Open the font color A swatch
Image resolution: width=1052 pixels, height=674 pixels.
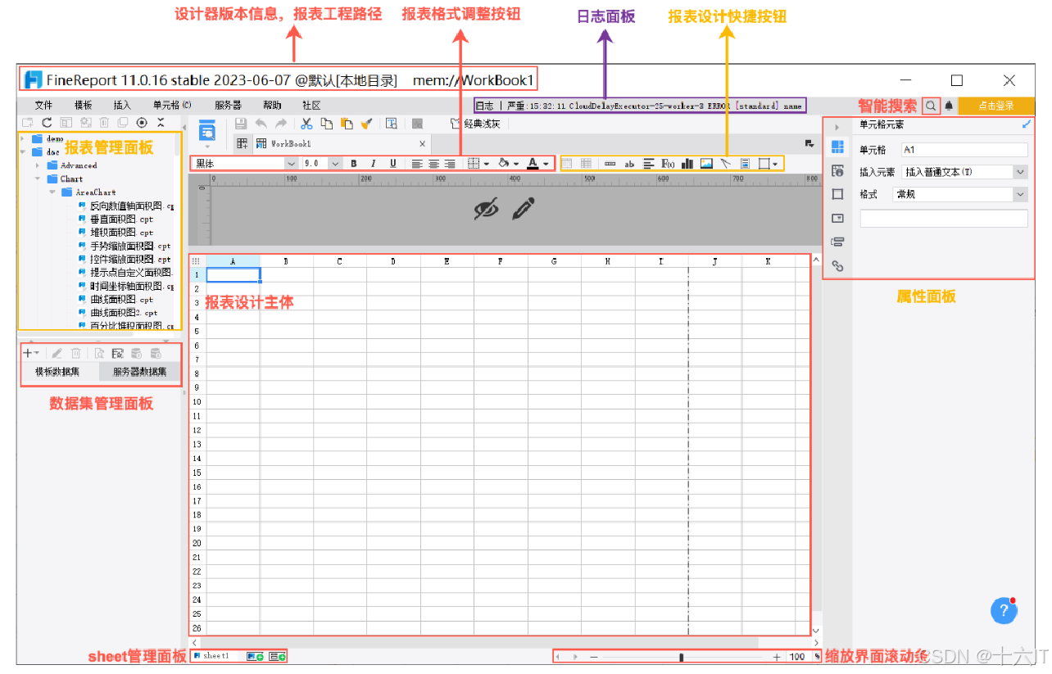pos(533,164)
